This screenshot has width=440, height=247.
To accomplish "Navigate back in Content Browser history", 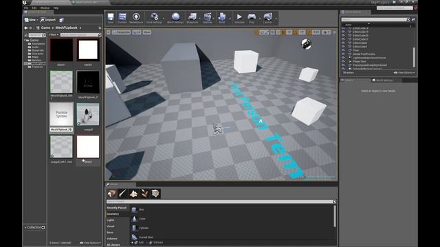I will [26, 28].
